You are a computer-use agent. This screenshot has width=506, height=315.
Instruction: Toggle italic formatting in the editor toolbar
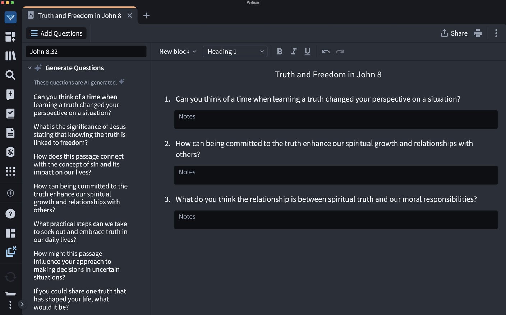(294, 51)
